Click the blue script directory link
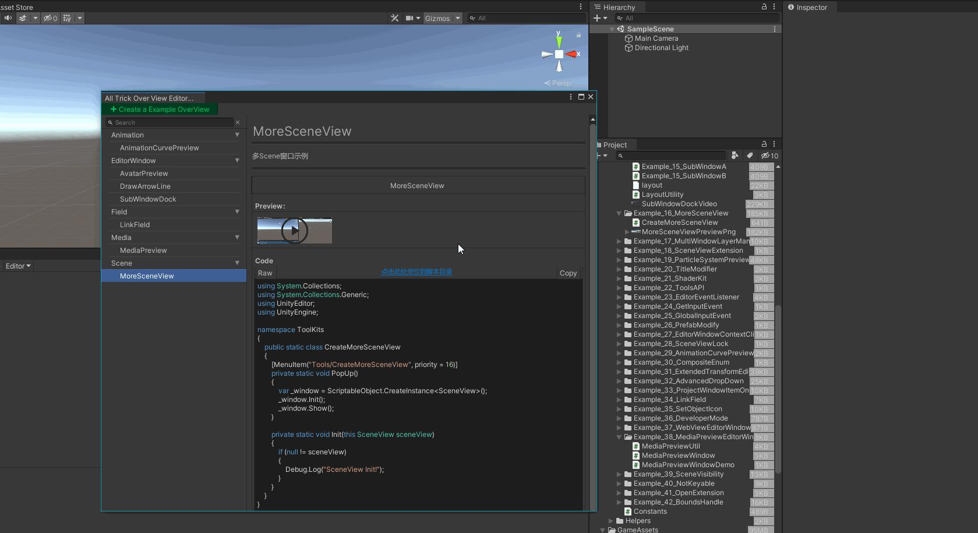The width and height of the screenshot is (978, 533). (x=416, y=272)
